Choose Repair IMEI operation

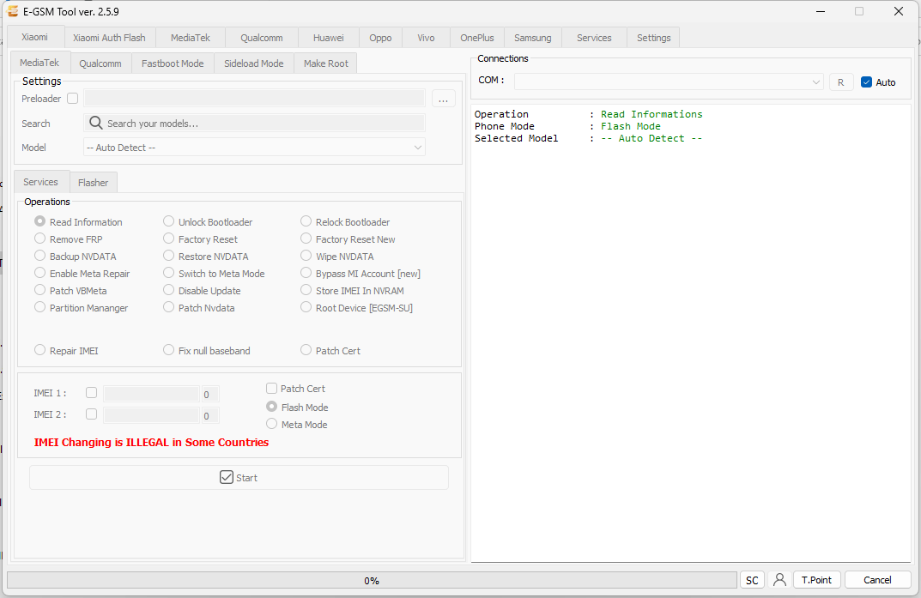coord(40,349)
